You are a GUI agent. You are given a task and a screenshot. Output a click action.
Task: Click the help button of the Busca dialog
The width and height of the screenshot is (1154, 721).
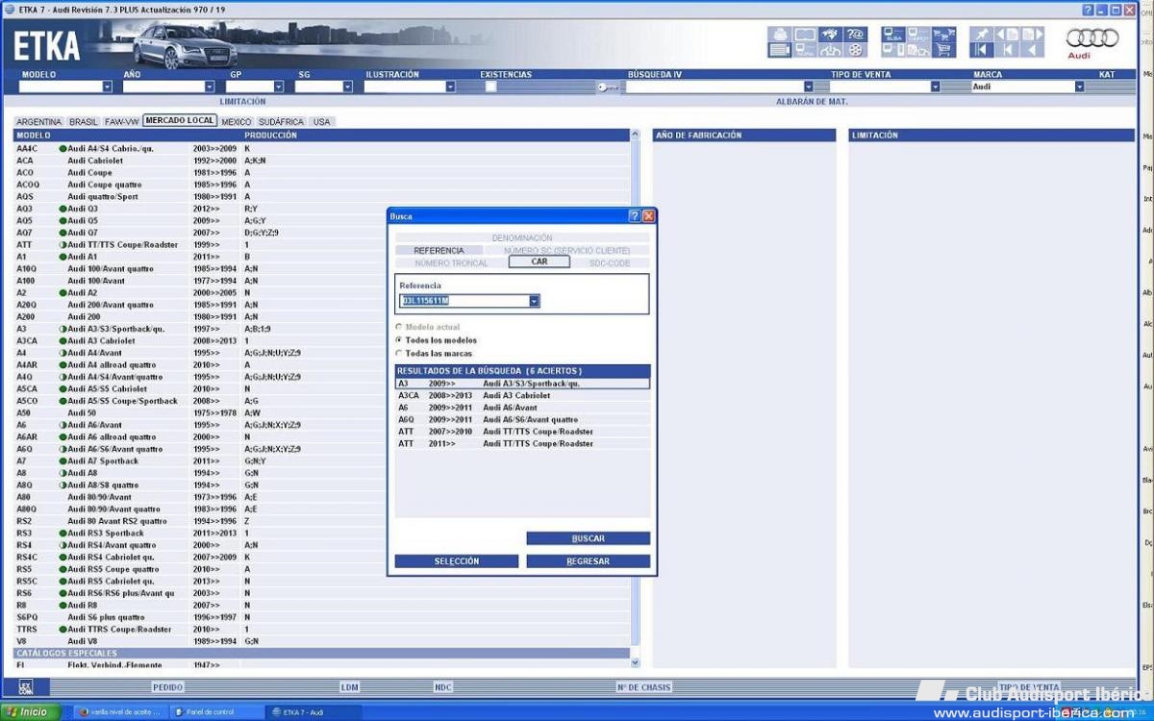click(x=635, y=216)
